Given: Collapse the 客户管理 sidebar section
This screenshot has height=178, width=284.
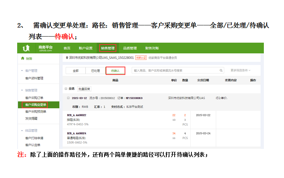Looking at the screenshot, I should click(22, 71).
